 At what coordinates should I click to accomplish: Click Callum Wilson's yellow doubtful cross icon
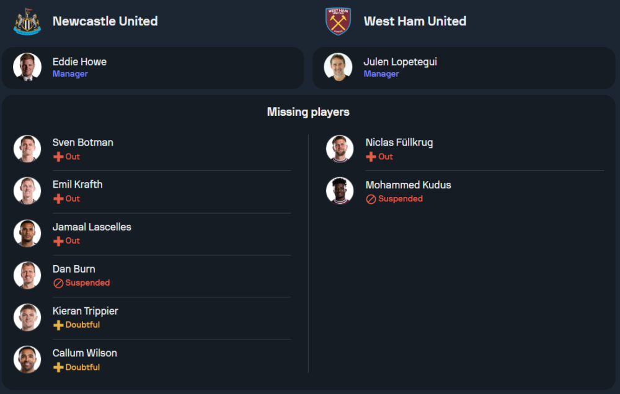[58, 367]
